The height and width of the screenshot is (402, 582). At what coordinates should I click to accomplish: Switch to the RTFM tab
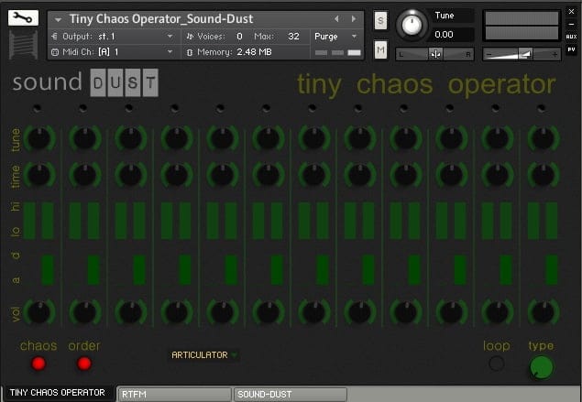point(174,394)
